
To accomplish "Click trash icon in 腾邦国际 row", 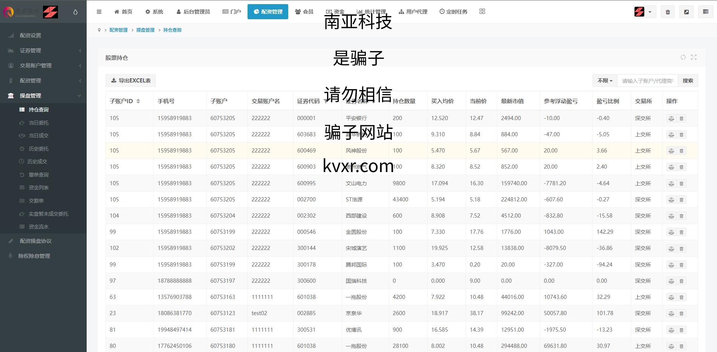I will pyautogui.click(x=681, y=265).
